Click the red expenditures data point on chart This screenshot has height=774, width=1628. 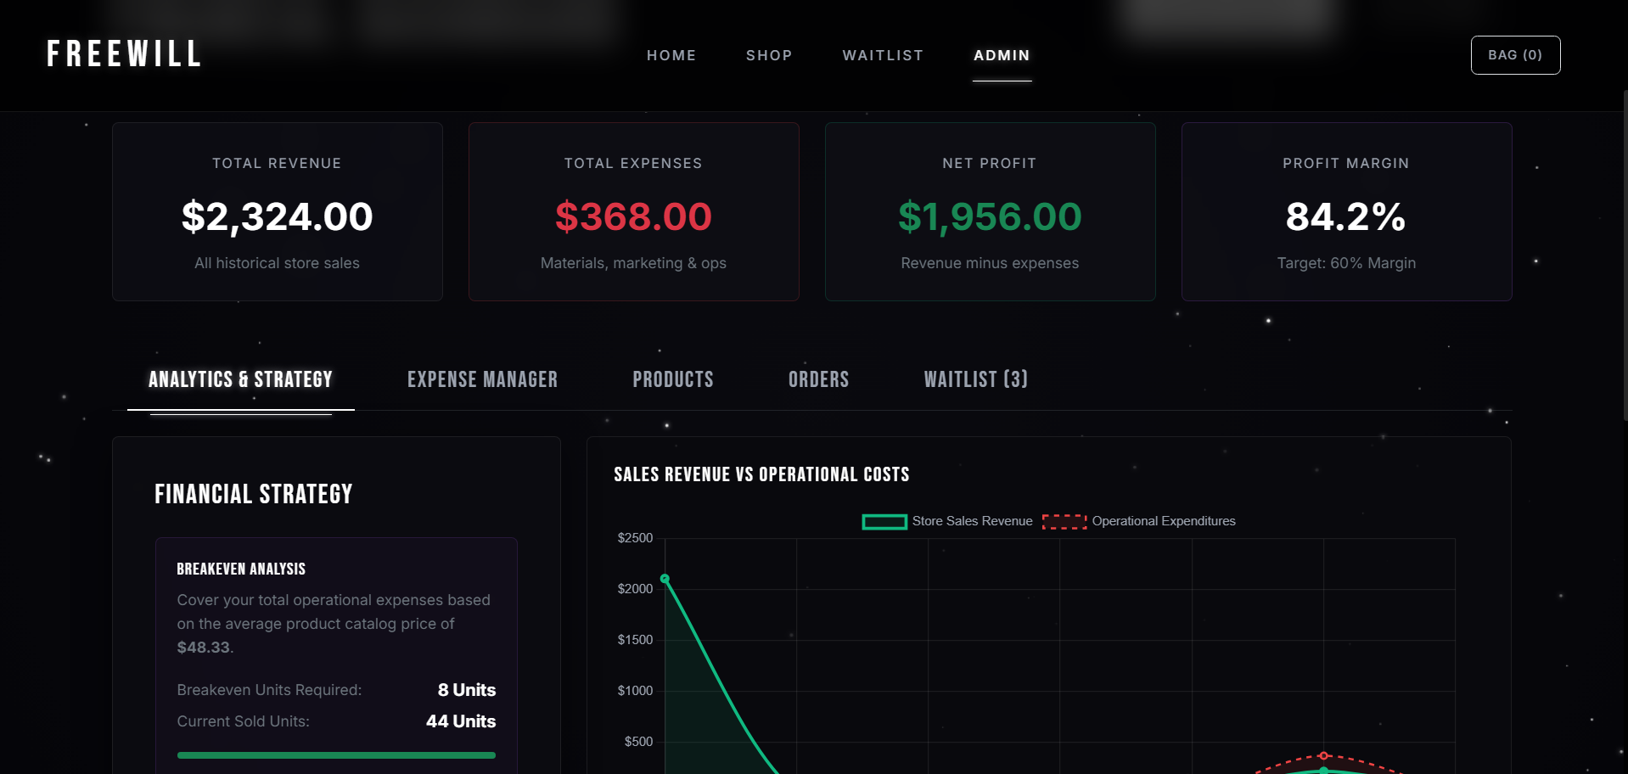coord(1323,755)
